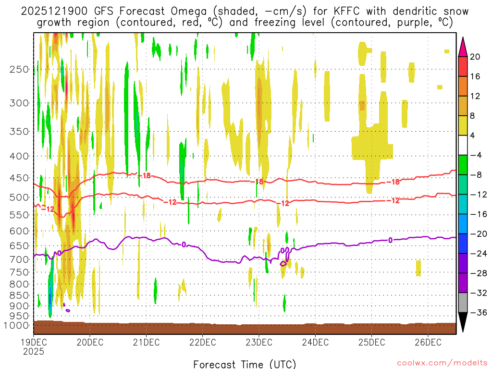Click the 450 pressure level label
This screenshot has height=369, width=492.
point(19,178)
